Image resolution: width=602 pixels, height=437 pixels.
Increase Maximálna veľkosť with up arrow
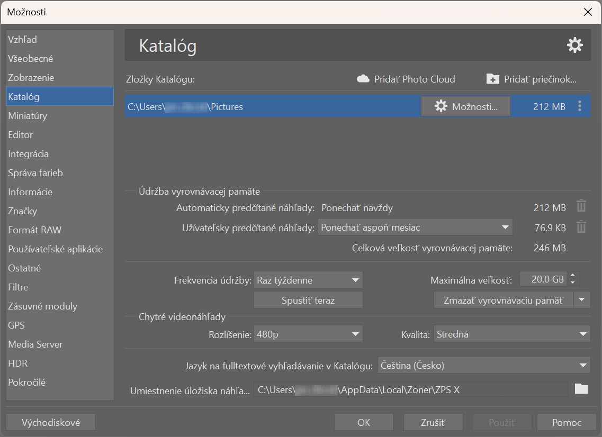click(572, 275)
